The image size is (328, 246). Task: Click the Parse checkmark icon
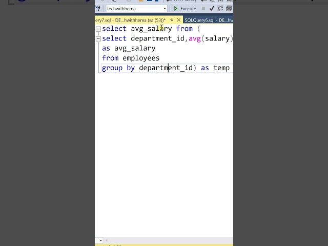212,9
